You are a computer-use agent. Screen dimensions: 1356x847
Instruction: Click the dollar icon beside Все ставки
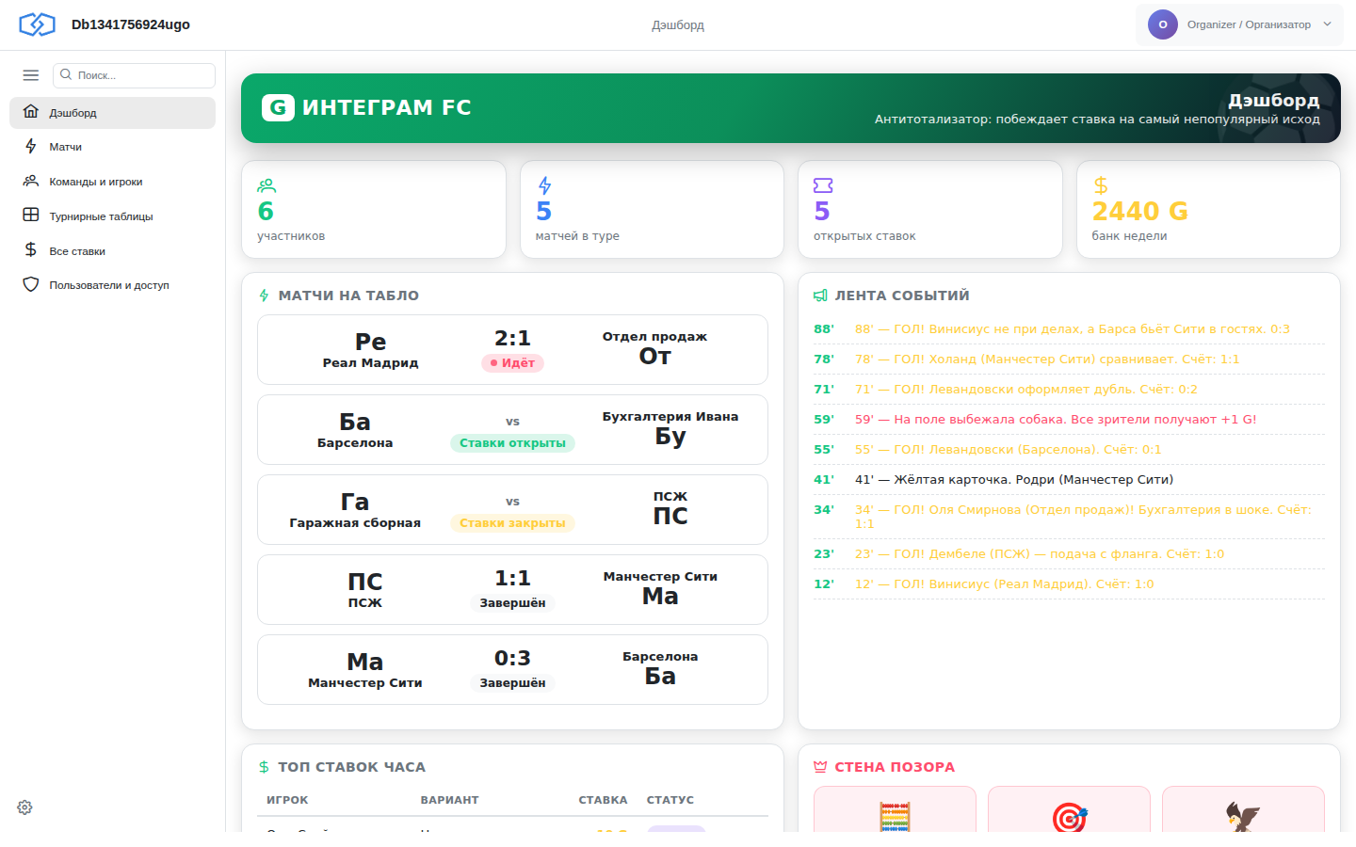[x=31, y=249]
